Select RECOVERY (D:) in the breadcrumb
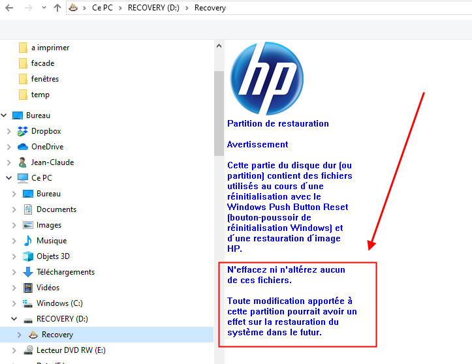Image resolution: width=472 pixels, height=364 pixels. (x=153, y=8)
